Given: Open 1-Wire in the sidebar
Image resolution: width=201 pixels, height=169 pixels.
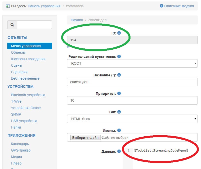Looking at the screenshot, I should [16, 101].
